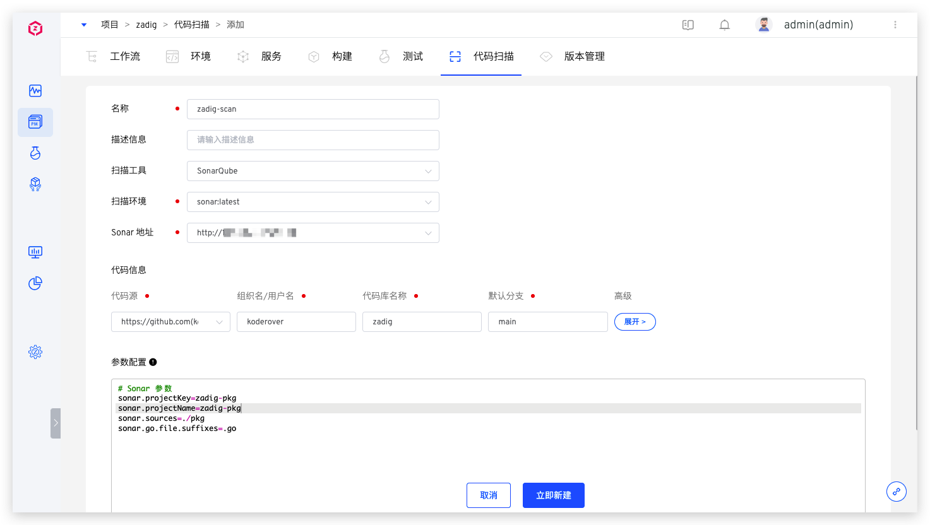
Task: Expand the 扫描工具 SonarQube dropdown
Action: 313,171
